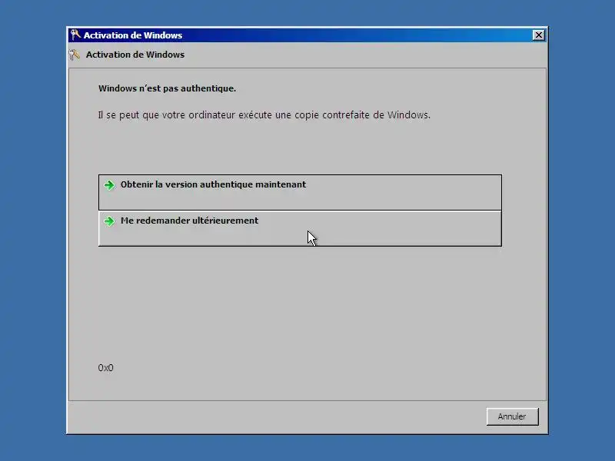Click the keys icon in title bar
615x461 pixels.
(x=75, y=35)
